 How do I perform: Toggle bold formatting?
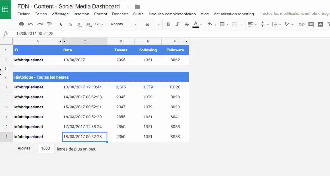[x=168, y=24]
